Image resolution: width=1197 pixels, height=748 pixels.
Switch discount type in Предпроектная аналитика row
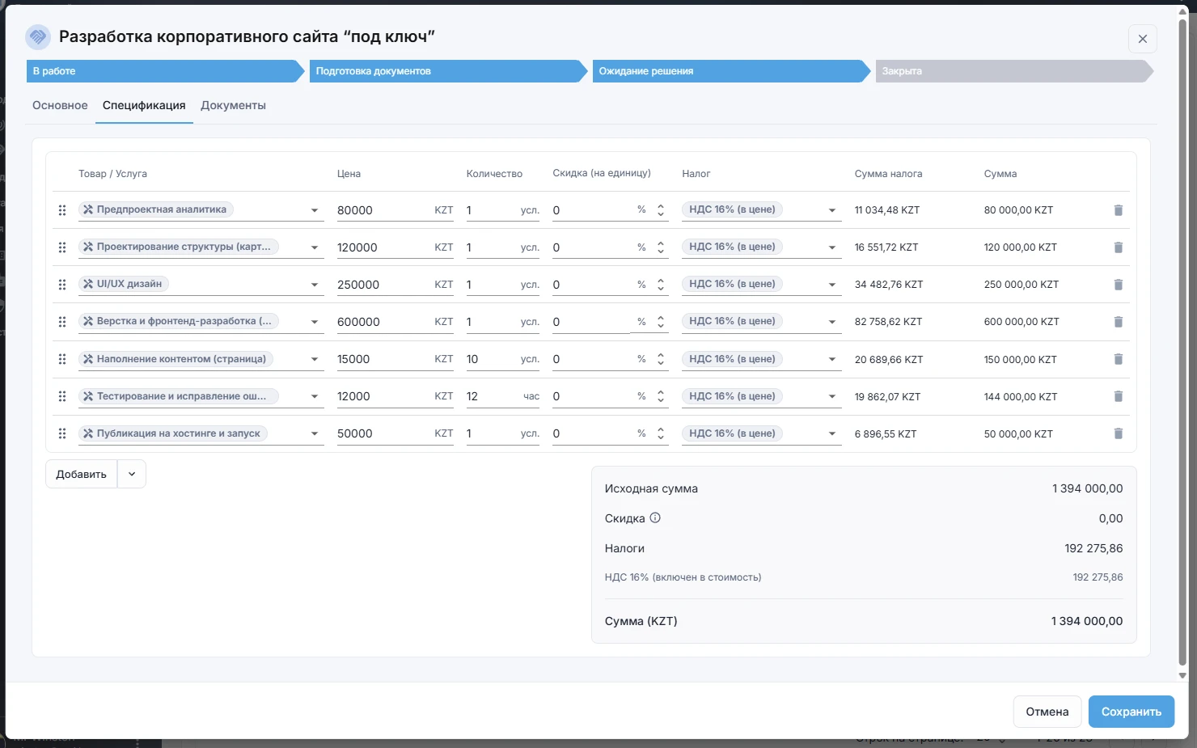[660, 210]
